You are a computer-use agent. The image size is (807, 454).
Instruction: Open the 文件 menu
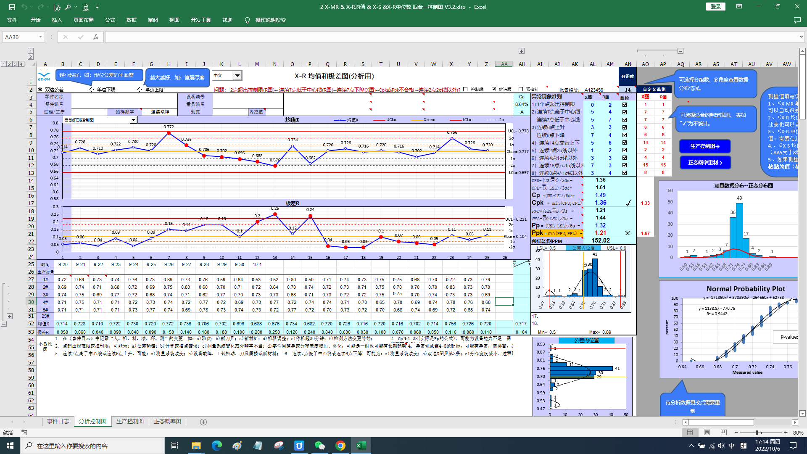click(x=12, y=20)
